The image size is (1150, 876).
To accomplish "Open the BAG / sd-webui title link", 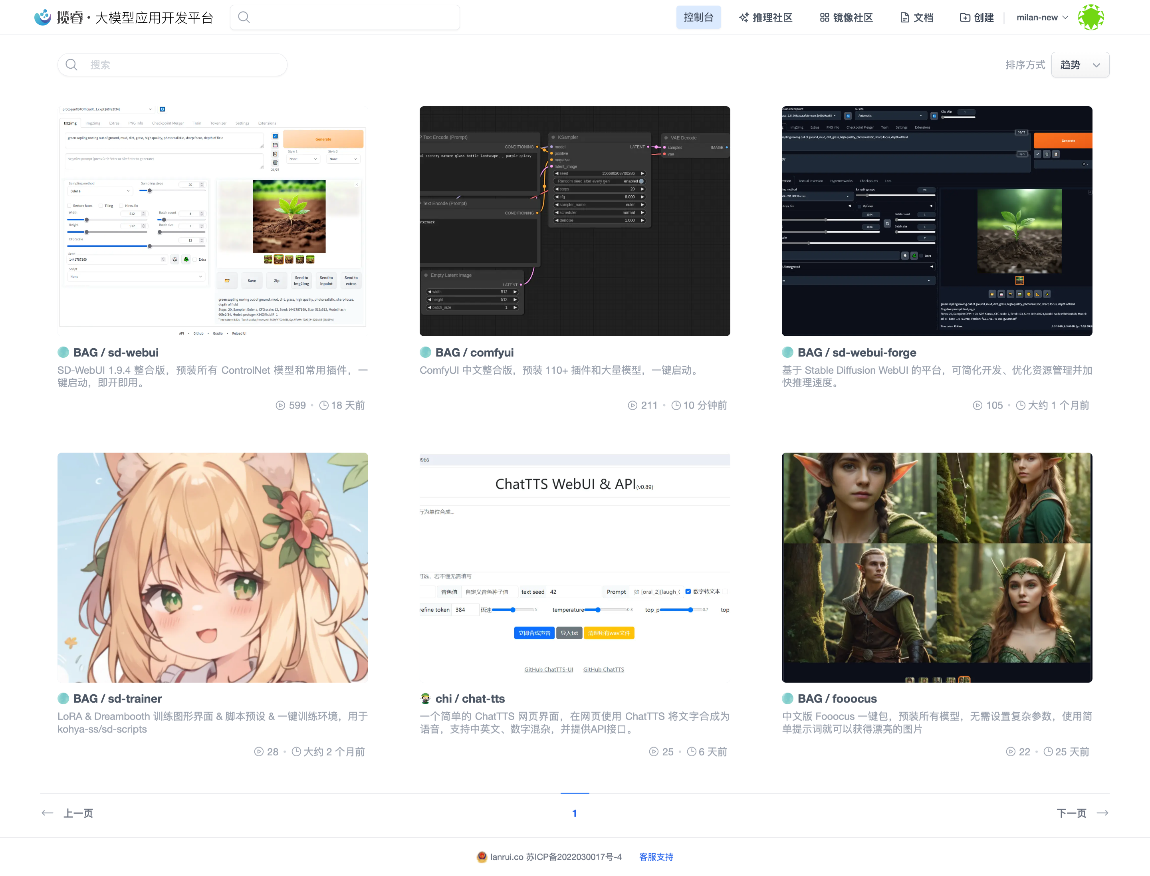I will tap(116, 353).
